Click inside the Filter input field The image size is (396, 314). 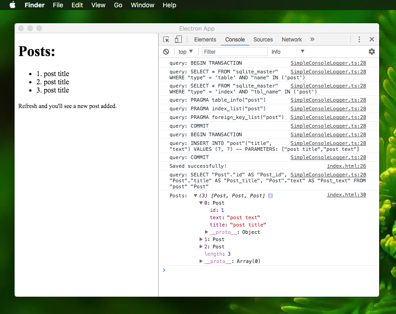(x=235, y=51)
